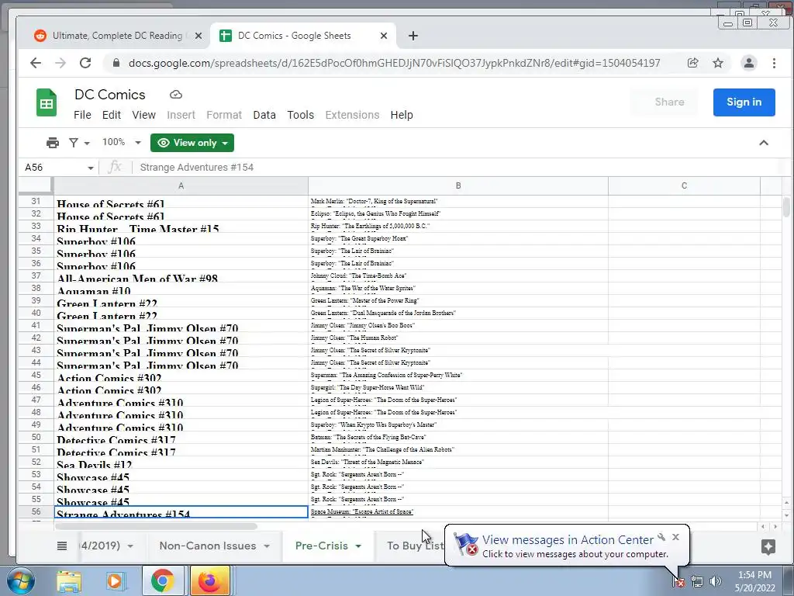This screenshot has width=794, height=596.
Task: Select column A header
Action: pyautogui.click(x=181, y=186)
